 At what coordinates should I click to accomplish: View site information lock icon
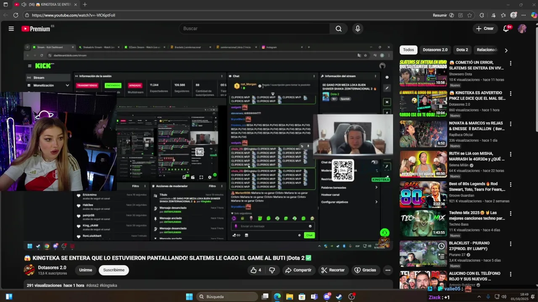click(x=27, y=15)
